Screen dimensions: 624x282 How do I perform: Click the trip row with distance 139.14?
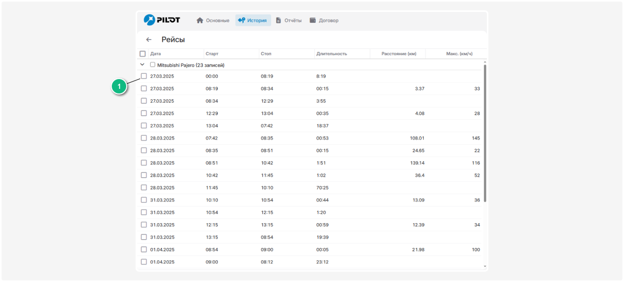tap(310, 163)
